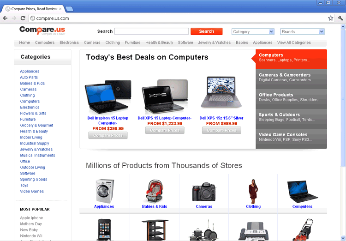Close the Compare Prices tab
Viewport: 346px width, 241px height.
60,9
